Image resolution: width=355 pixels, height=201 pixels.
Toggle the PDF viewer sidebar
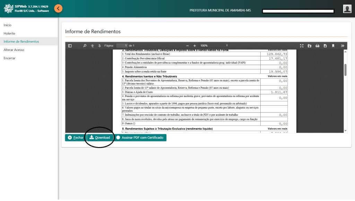tap(70, 46)
